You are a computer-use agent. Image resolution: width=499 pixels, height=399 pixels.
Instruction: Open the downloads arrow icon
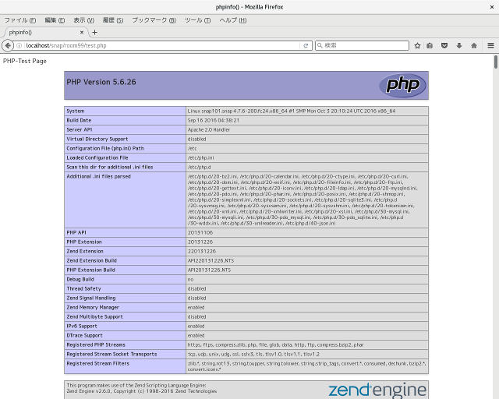click(x=459, y=45)
